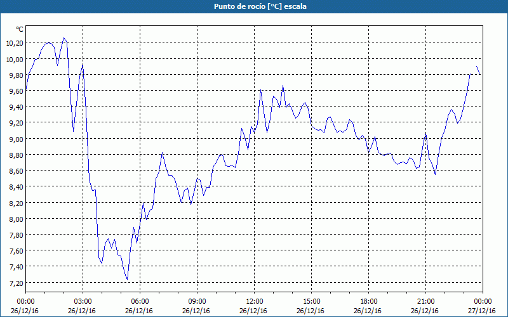Select the 8,20 y-axis label
Screen dimensions: 508x317
(x=17, y=203)
